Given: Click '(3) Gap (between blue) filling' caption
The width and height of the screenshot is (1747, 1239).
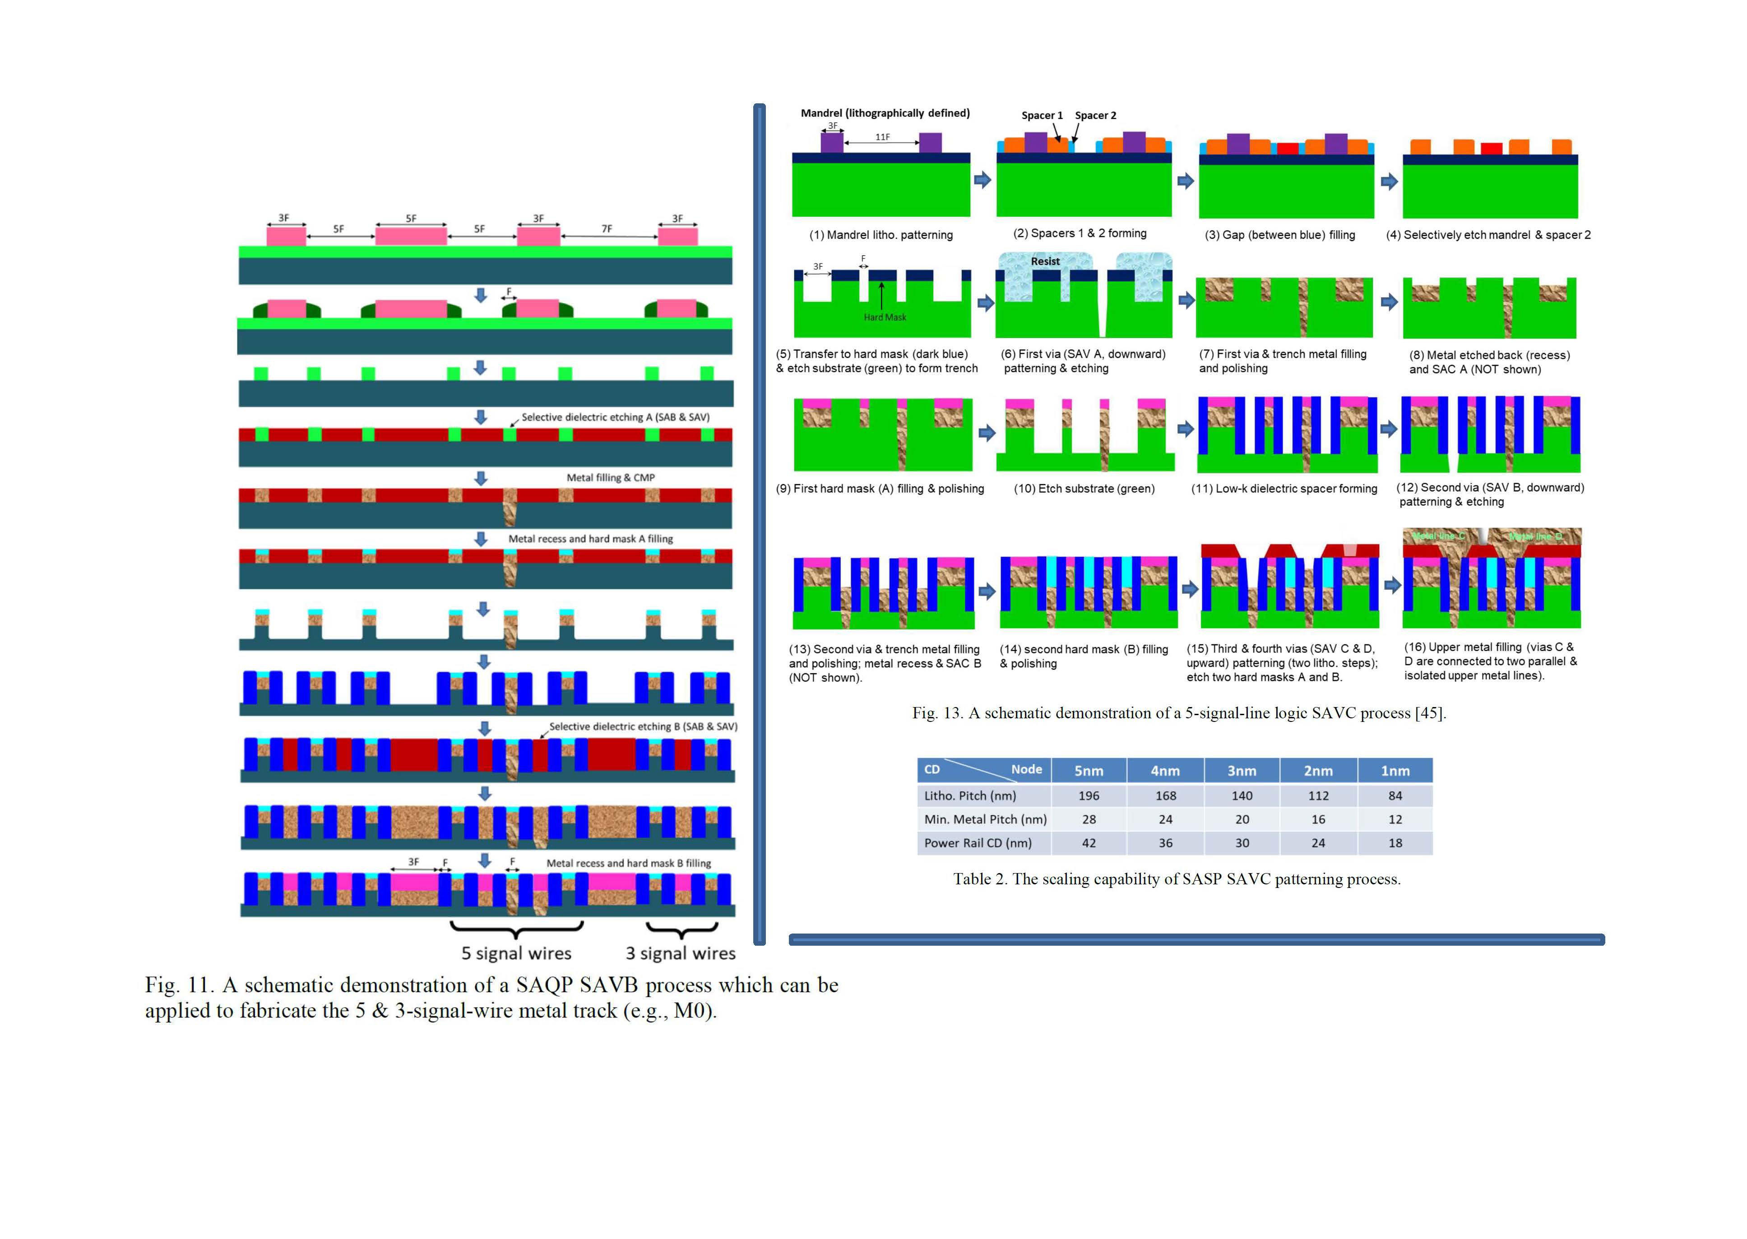Looking at the screenshot, I should coord(1280,235).
